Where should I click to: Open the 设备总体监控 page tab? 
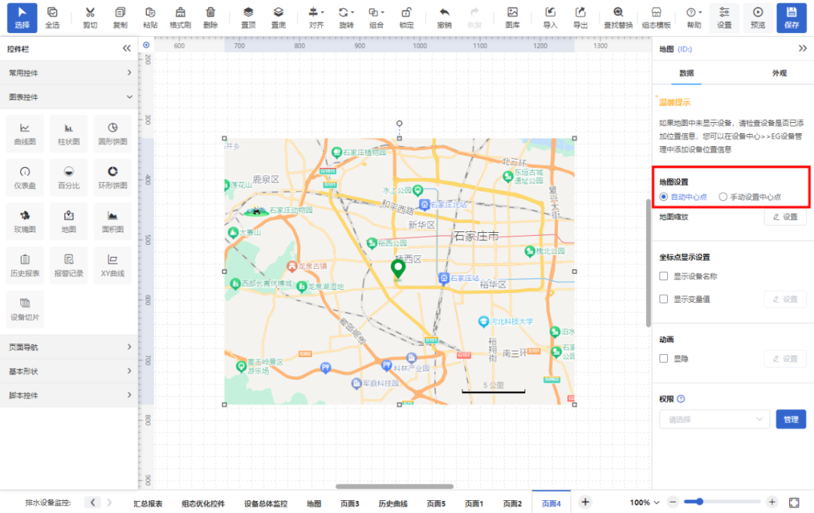pyautogui.click(x=265, y=504)
